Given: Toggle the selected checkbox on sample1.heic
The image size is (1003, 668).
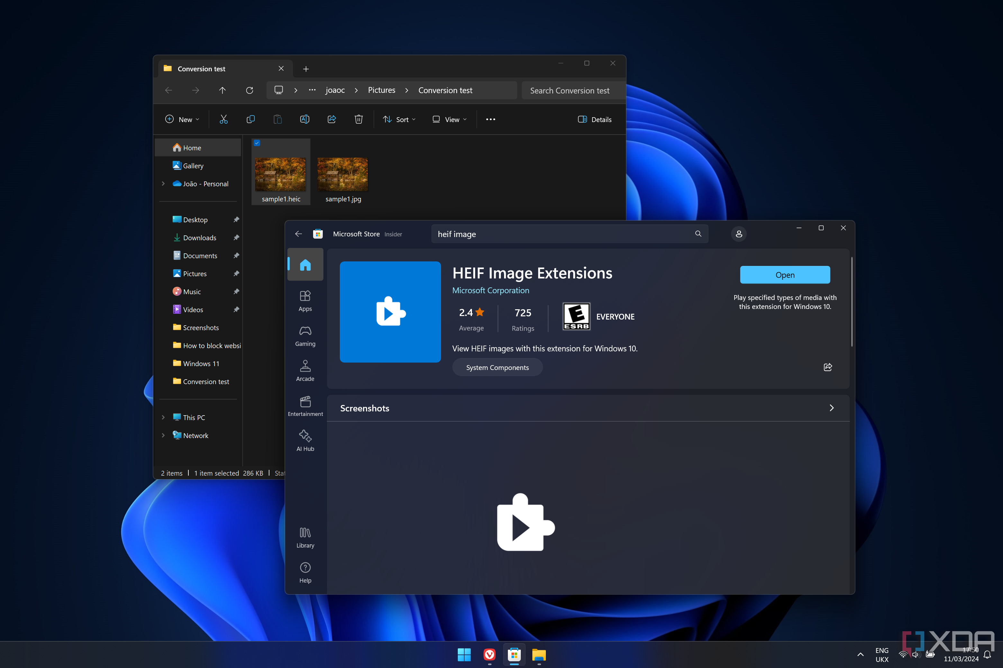Looking at the screenshot, I should click(258, 143).
